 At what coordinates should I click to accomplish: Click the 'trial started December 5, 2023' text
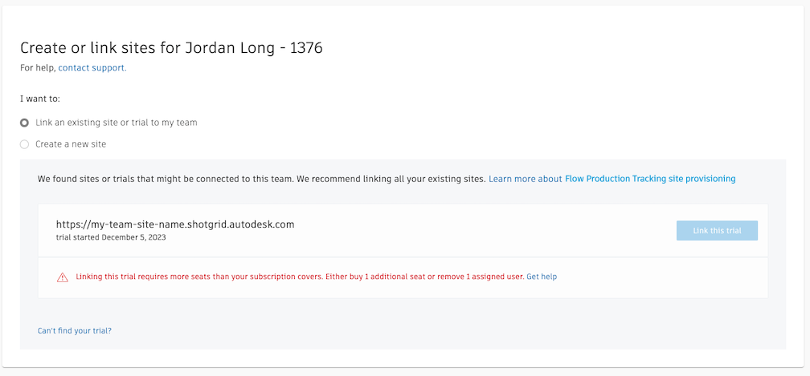(111, 237)
